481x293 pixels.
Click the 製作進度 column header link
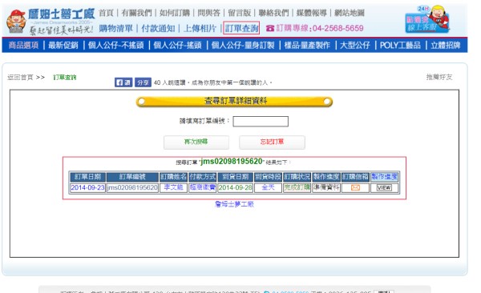tap(384, 177)
